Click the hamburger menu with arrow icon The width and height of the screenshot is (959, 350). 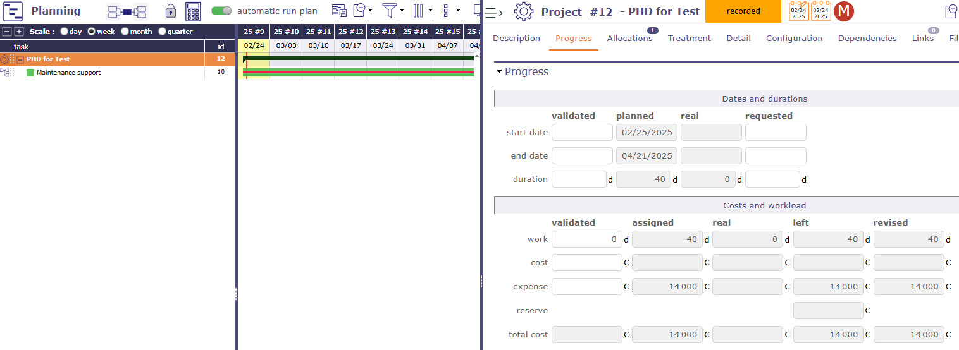tap(493, 12)
